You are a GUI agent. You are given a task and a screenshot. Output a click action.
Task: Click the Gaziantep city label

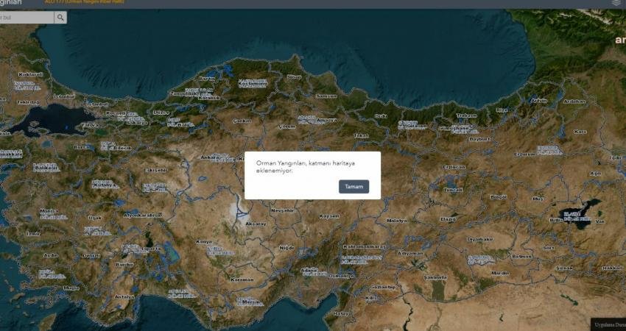pos(382,287)
